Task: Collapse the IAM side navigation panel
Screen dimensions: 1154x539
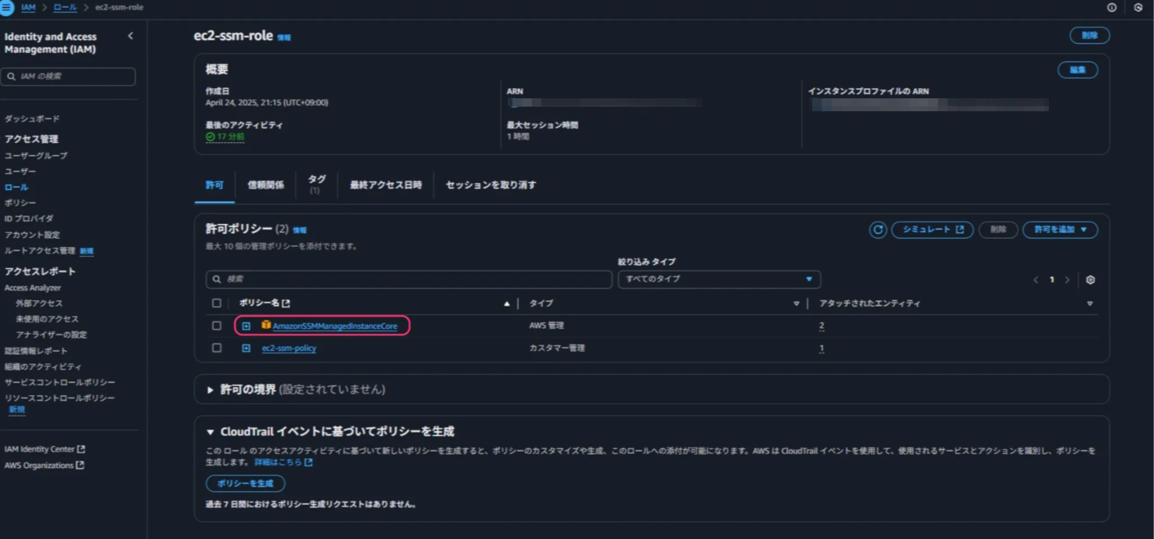Action: coord(130,36)
